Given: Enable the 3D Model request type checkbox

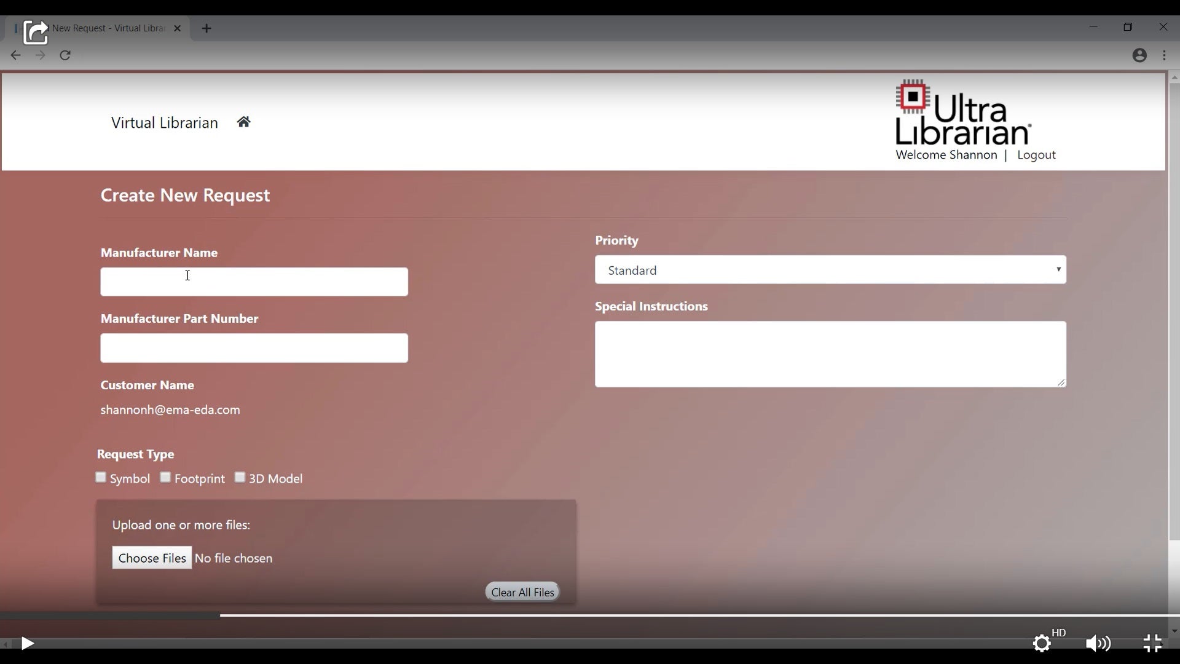Looking at the screenshot, I should click(240, 478).
